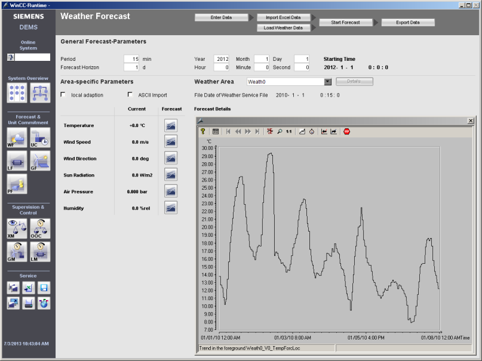Jump to the first trend record
This screenshot has height=361, width=482.
pos(228,131)
